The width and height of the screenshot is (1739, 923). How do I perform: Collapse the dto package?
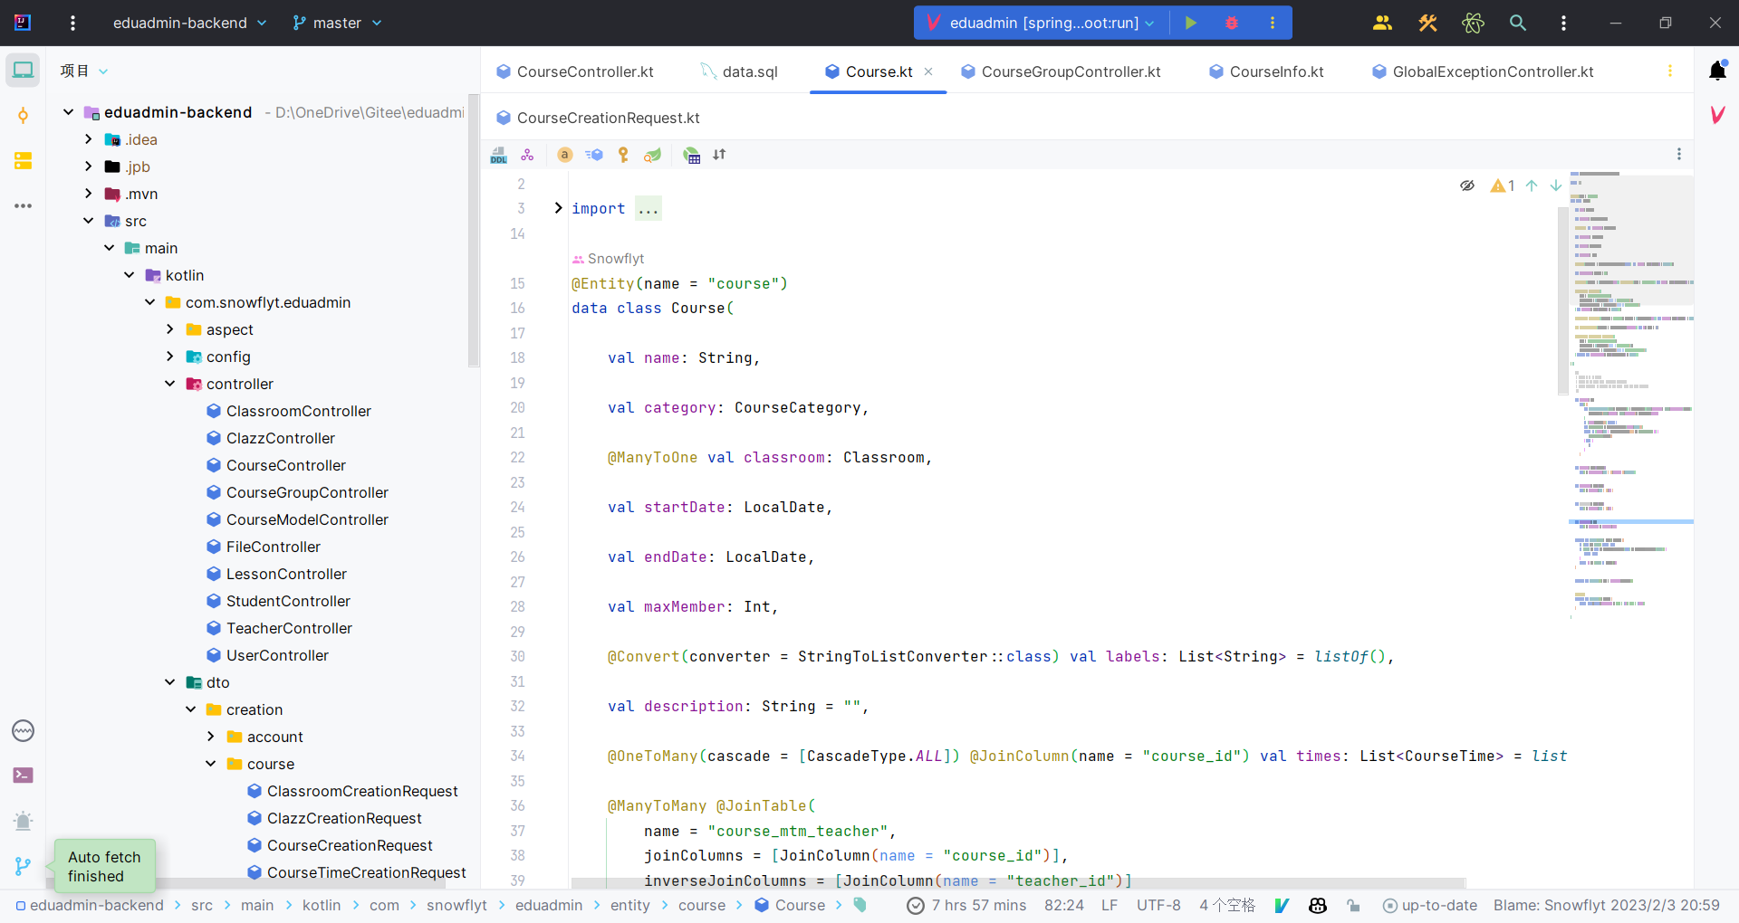tap(169, 682)
